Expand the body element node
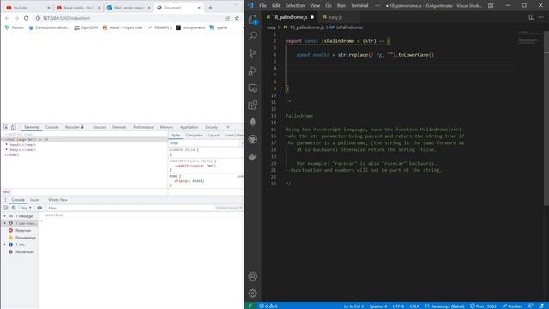 [x=7, y=149]
